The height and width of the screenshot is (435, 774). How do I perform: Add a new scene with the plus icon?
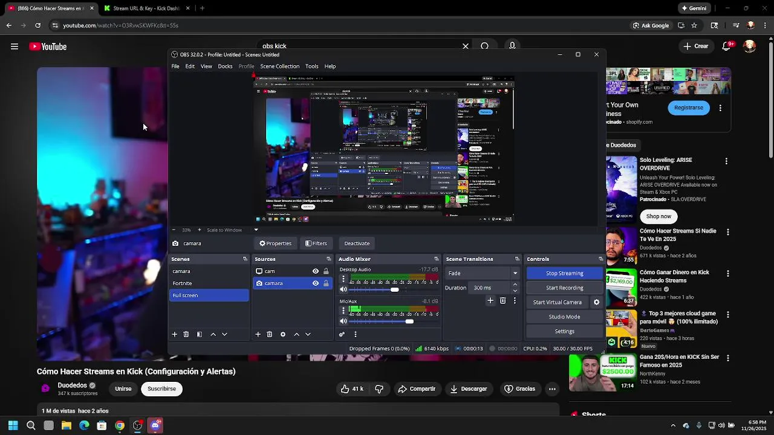tap(175, 334)
